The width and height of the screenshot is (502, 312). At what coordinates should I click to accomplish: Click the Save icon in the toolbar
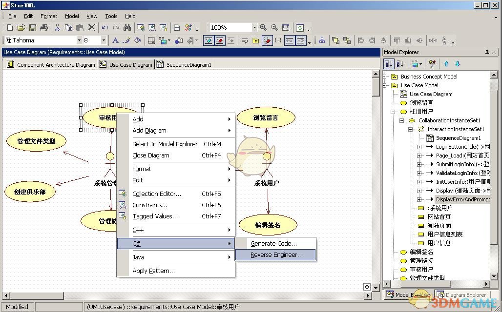click(x=33, y=28)
